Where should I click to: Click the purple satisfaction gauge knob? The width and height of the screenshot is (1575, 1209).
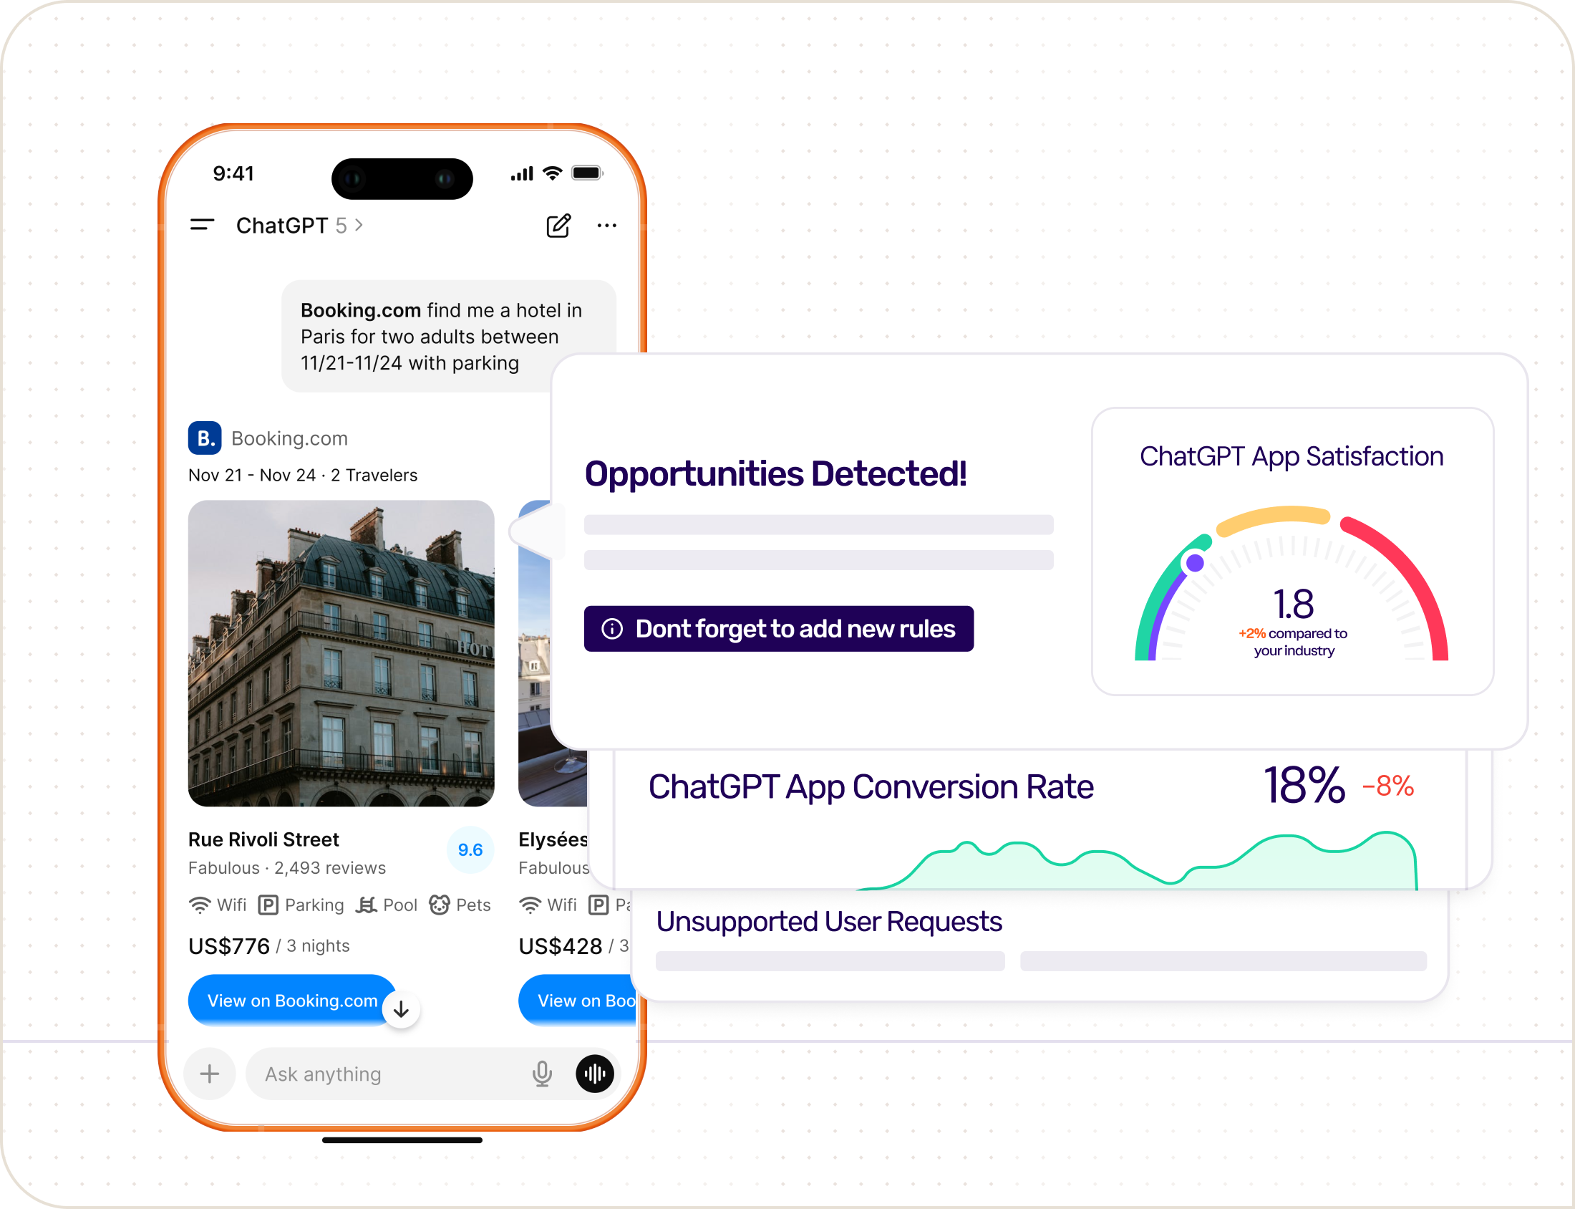(x=1195, y=563)
